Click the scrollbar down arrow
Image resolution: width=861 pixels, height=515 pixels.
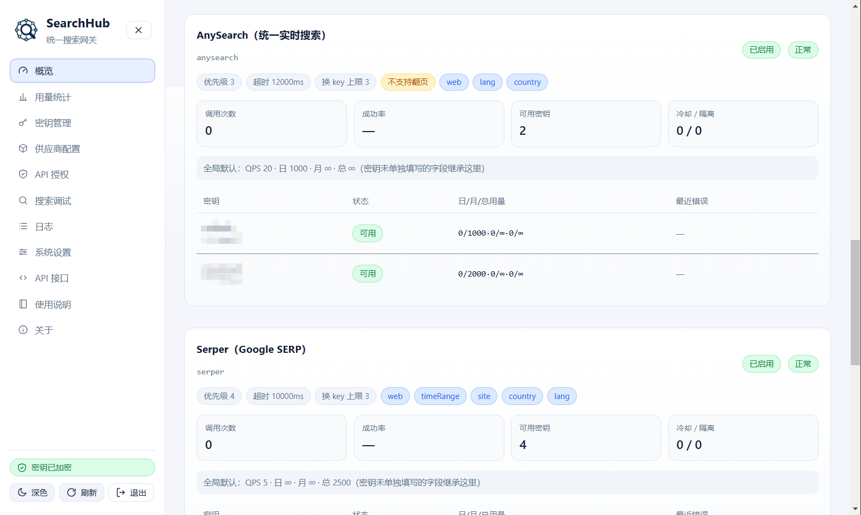click(856, 509)
